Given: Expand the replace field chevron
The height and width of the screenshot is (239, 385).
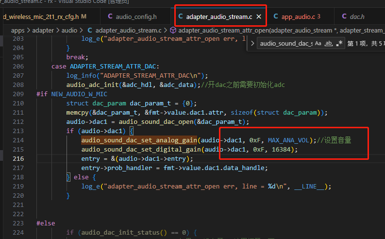Looking at the screenshot, I should coord(252,44).
